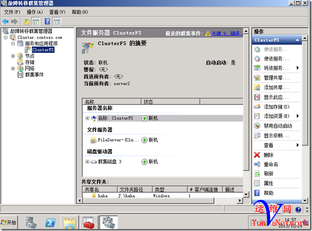Screen dimensions: 312x231
Task: Click 显示依赖 action
Action: (276, 136)
